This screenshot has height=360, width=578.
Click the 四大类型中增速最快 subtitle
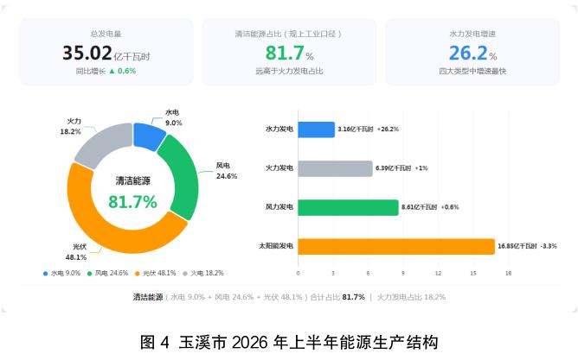(x=472, y=71)
